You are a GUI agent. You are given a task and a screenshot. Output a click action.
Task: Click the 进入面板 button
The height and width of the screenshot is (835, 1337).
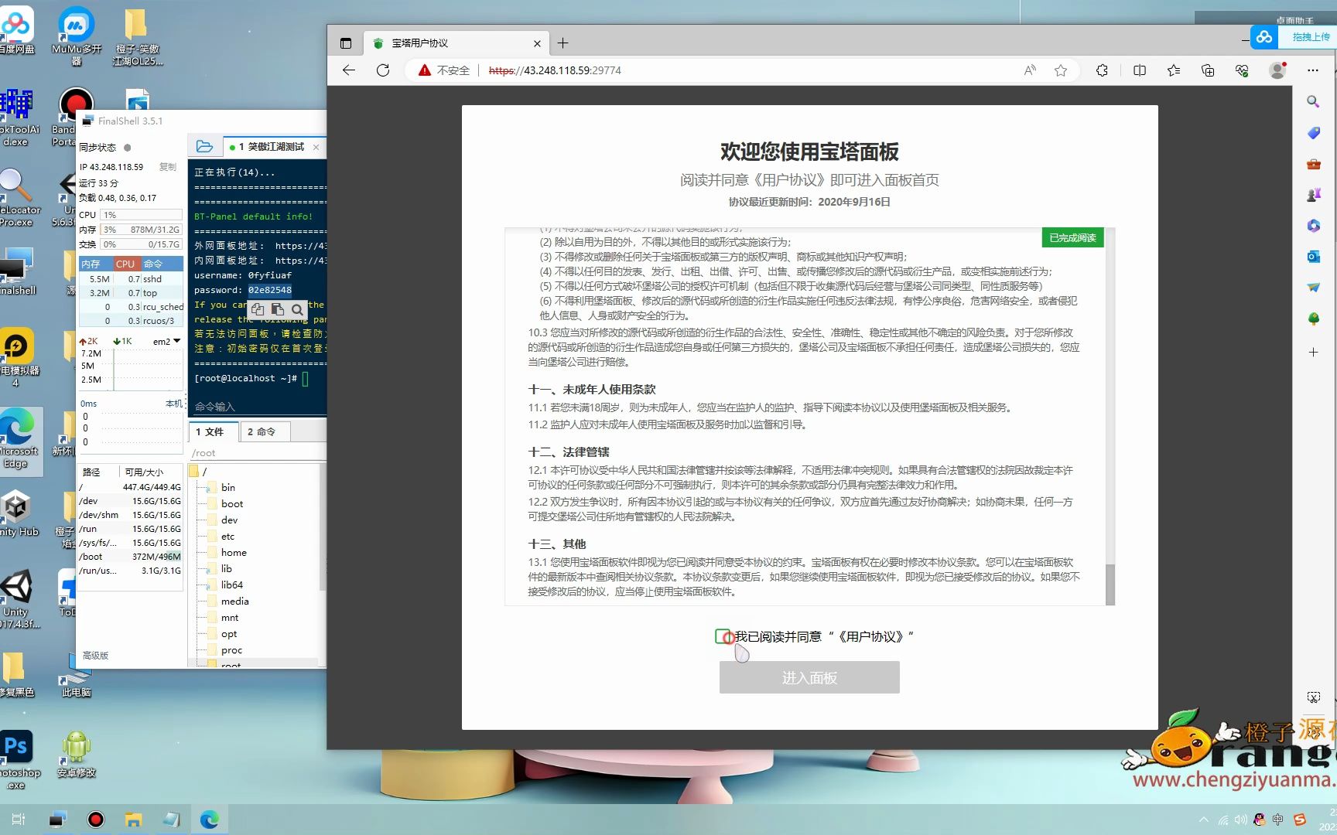pyautogui.click(x=809, y=677)
